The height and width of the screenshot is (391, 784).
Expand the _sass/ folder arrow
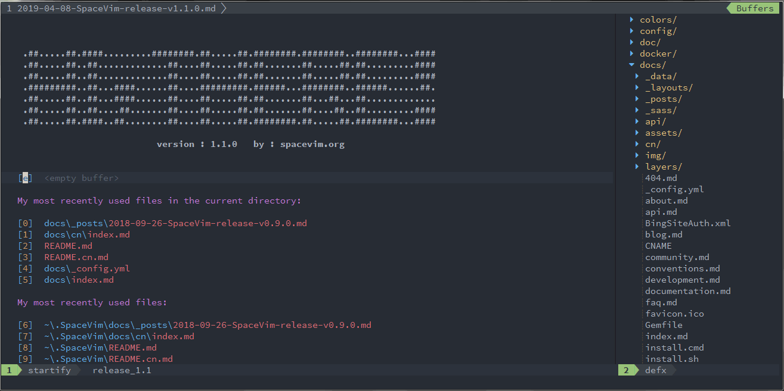[637, 110]
